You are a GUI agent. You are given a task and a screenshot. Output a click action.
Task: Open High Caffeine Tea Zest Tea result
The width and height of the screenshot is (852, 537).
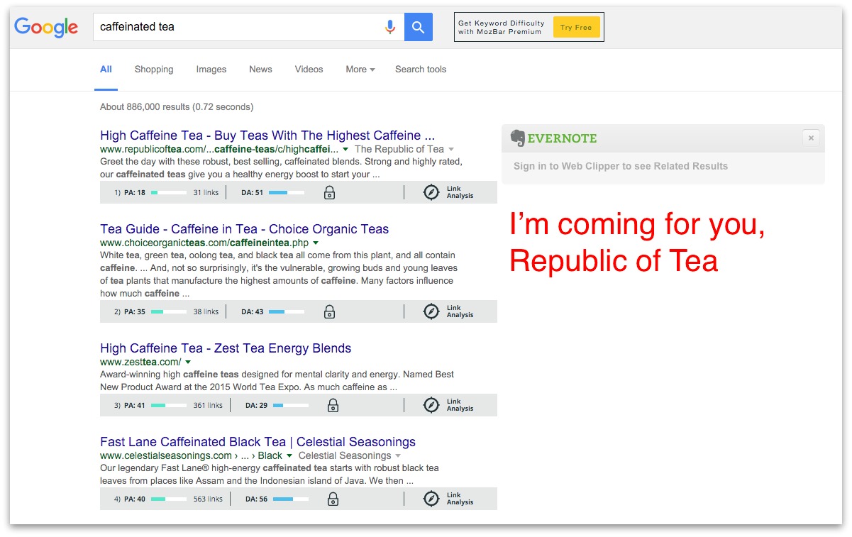pos(226,348)
